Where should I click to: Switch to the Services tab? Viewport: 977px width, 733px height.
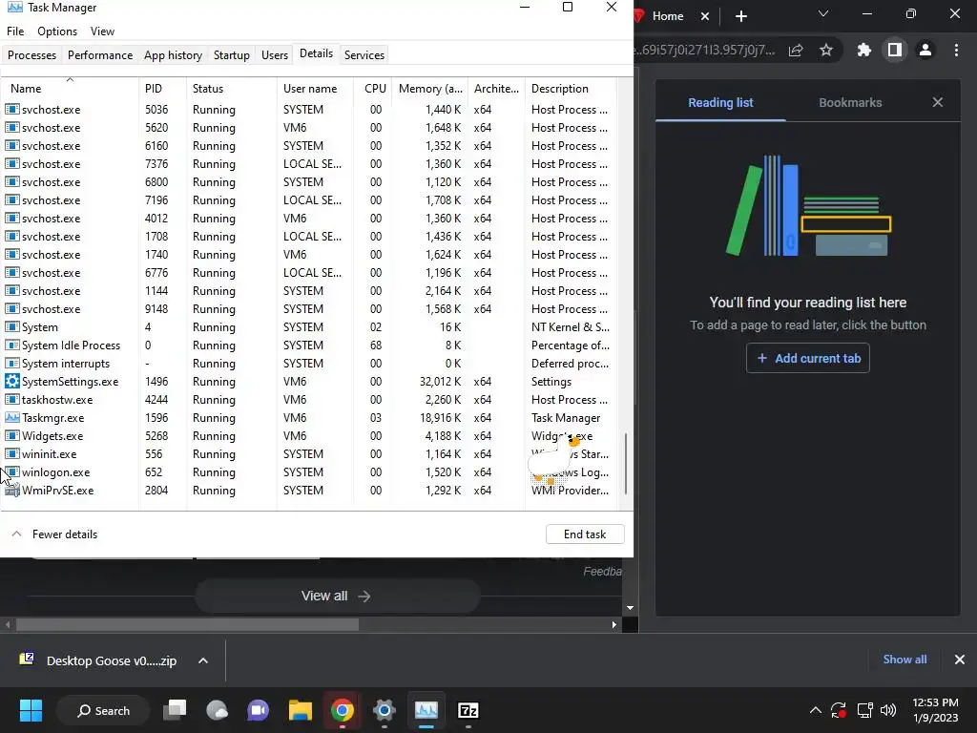coord(364,54)
